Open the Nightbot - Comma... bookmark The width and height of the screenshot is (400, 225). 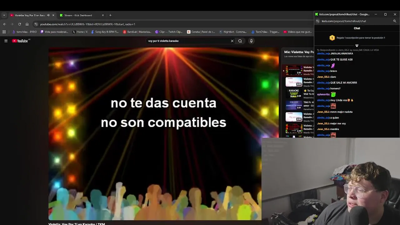click(x=233, y=32)
